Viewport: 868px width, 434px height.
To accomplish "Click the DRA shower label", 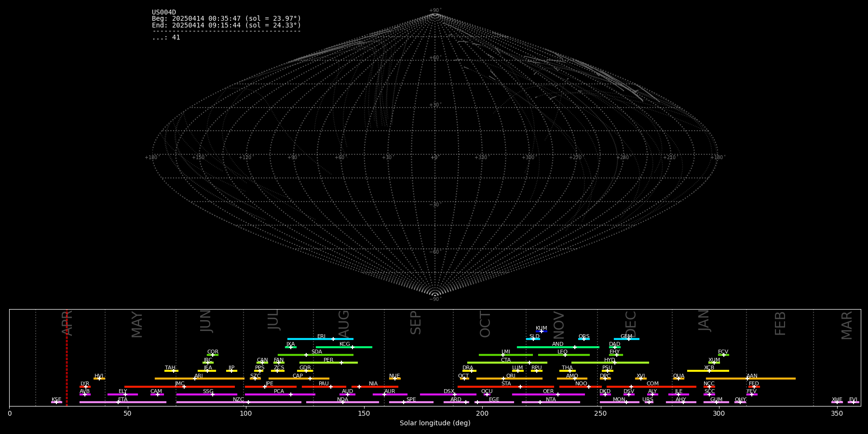I will (468, 367).
